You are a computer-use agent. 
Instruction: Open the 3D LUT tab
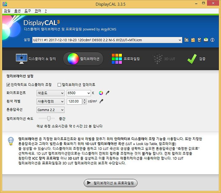point(164,59)
